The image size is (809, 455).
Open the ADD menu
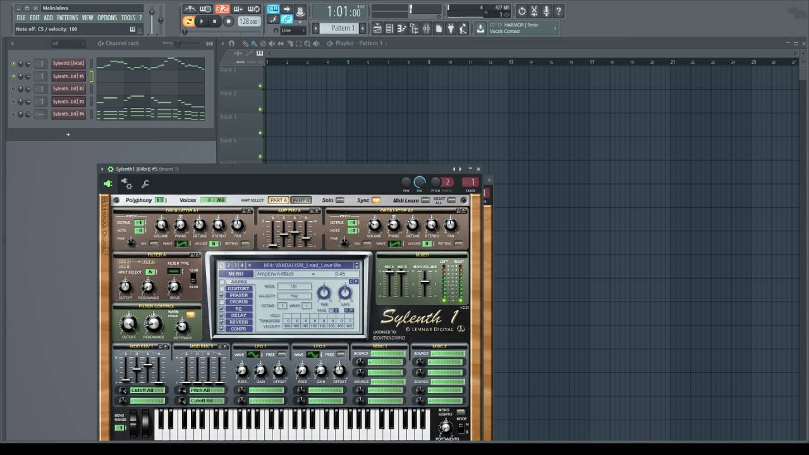click(x=48, y=18)
